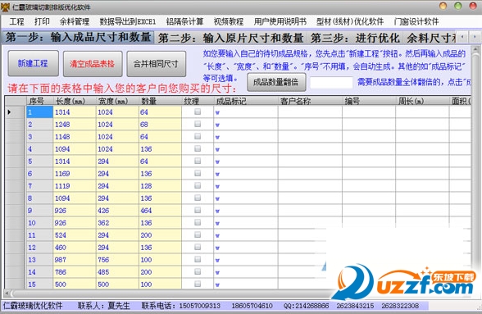
Task: Check the 纹理 checkbox in row 10
Action: pyautogui.click(x=198, y=222)
